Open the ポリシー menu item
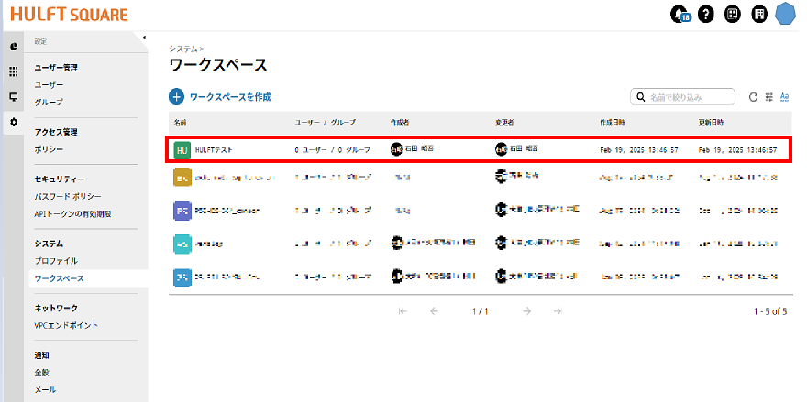 click(x=50, y=148)
